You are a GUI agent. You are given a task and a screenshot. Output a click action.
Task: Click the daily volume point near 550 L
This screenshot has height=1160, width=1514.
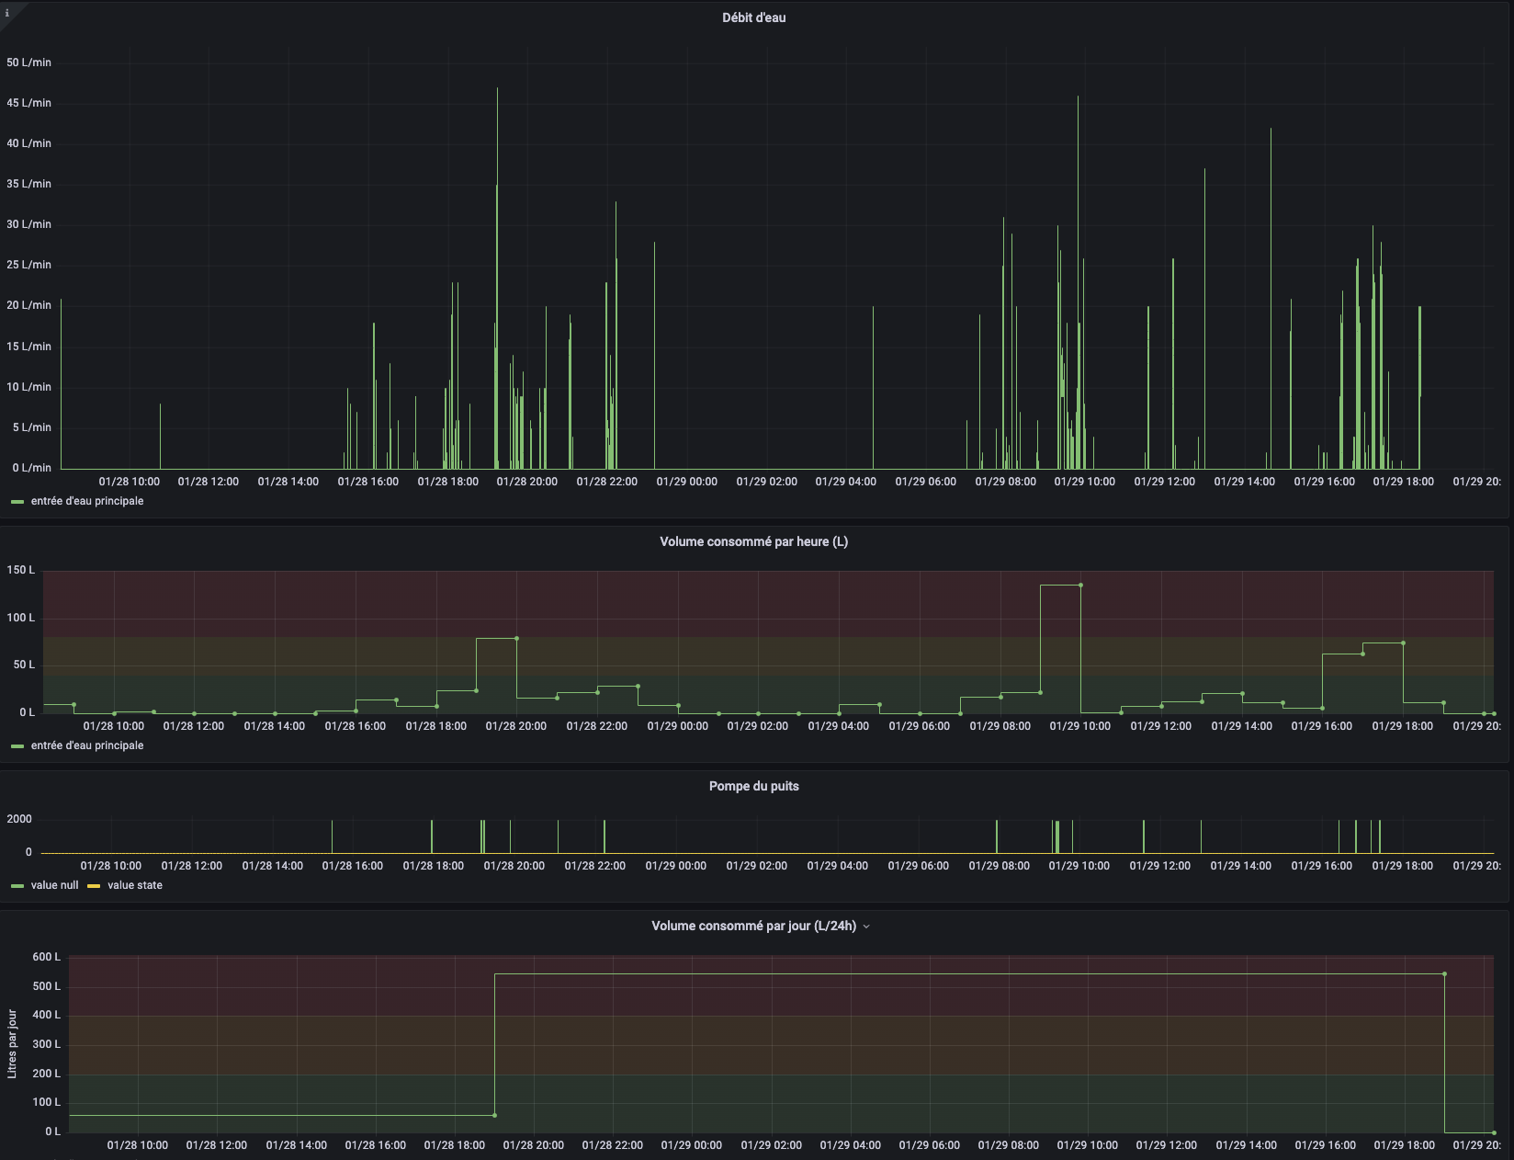[1444, 973]
